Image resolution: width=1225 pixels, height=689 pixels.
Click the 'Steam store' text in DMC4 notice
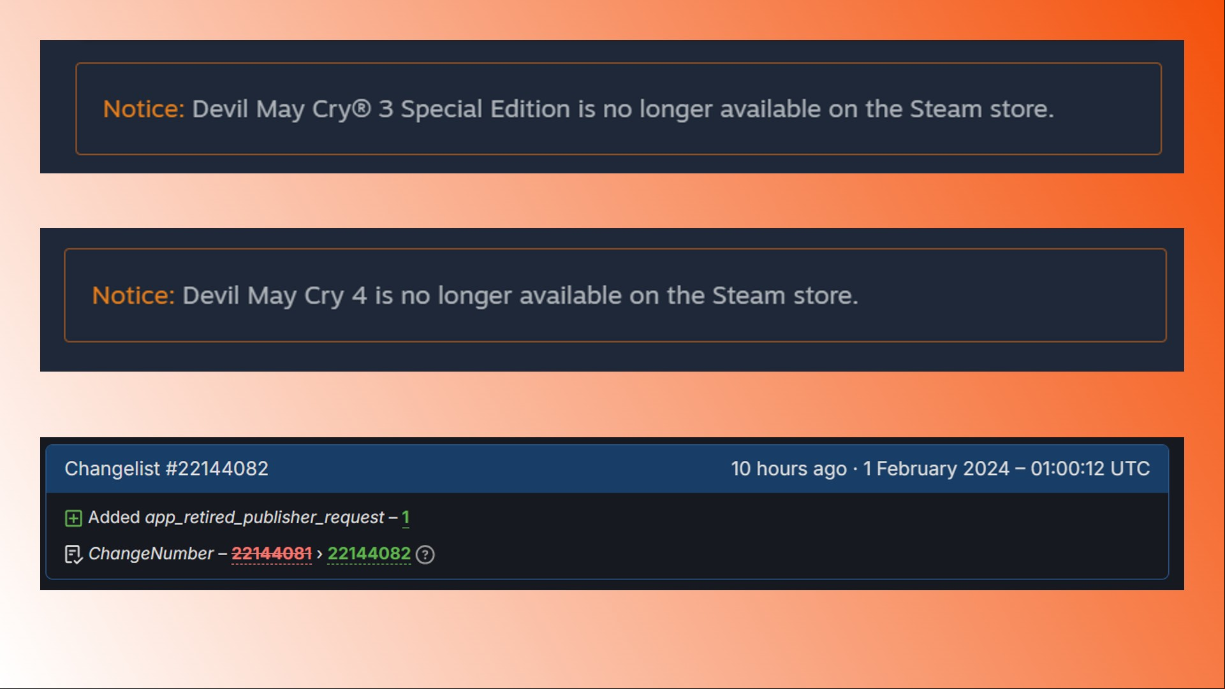[785, 296]
